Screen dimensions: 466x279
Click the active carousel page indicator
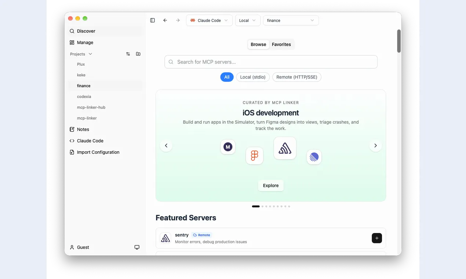[256, 206]
